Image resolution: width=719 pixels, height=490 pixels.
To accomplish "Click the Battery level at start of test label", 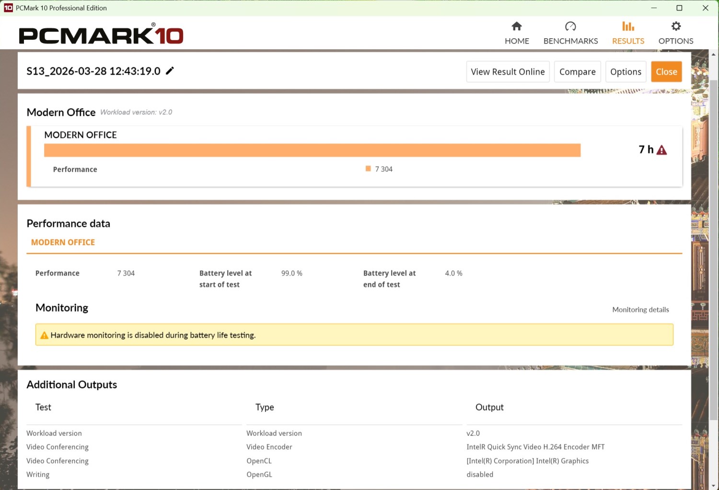I will point(225,279).
